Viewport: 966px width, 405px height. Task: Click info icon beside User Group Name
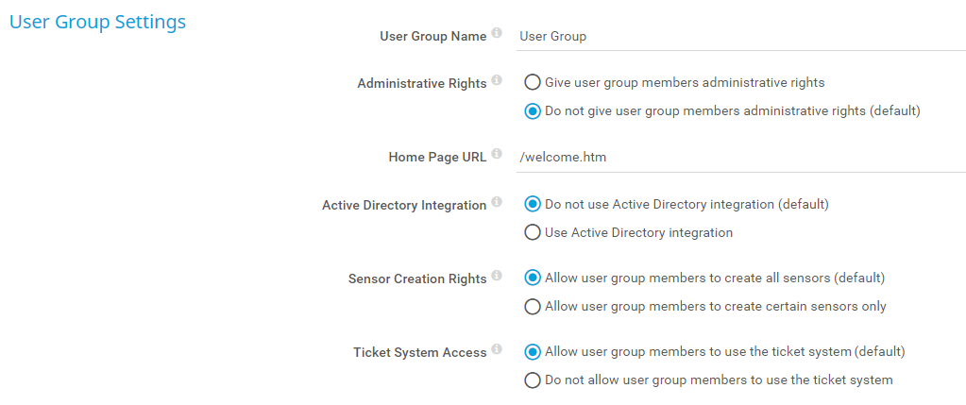(x=497, y=35)
